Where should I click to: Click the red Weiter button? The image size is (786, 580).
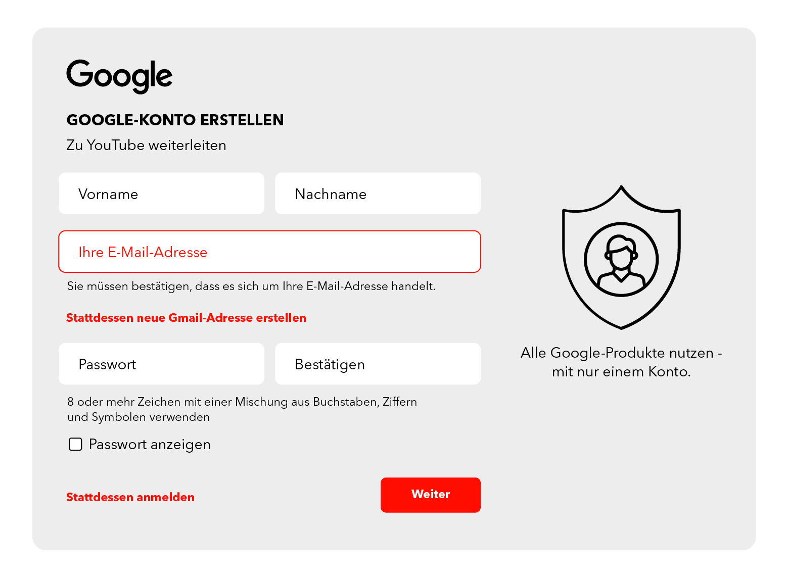[431, 495]
